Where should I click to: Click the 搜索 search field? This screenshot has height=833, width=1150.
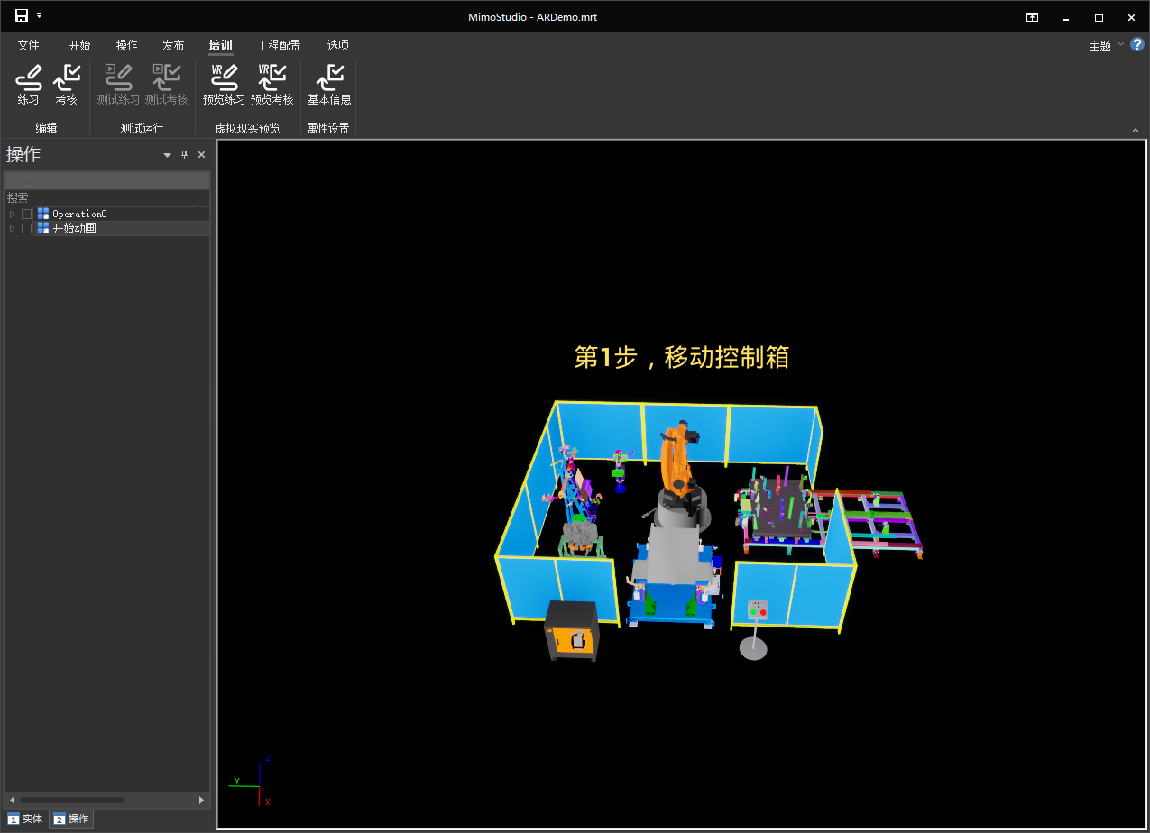99,197
